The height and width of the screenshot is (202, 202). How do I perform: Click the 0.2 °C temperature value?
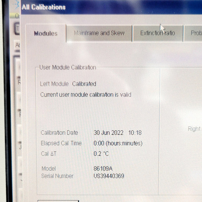tap(101, 154)
